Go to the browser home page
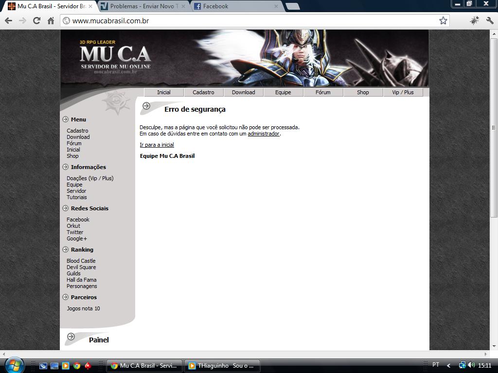 [51, 20]
